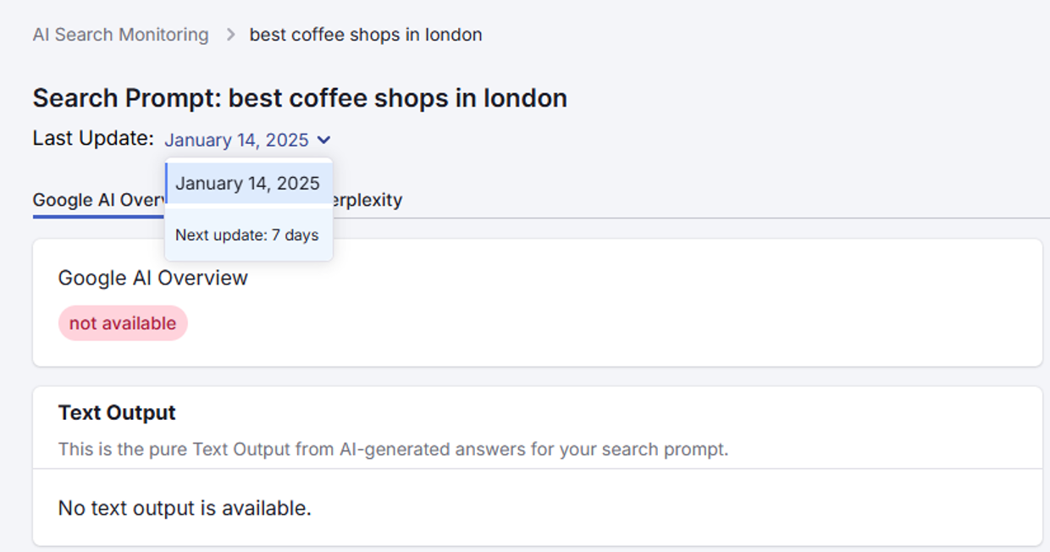Click the 'not available' status badge
The image size is (1050, 552).
coord(122,323)
